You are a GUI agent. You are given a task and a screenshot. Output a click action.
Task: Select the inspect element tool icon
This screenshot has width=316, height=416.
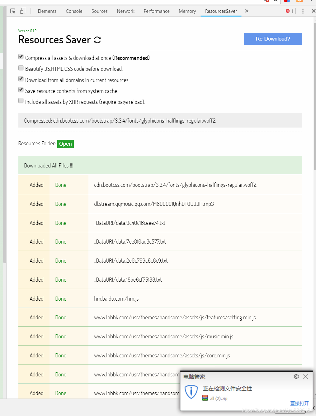pos(12,11)
